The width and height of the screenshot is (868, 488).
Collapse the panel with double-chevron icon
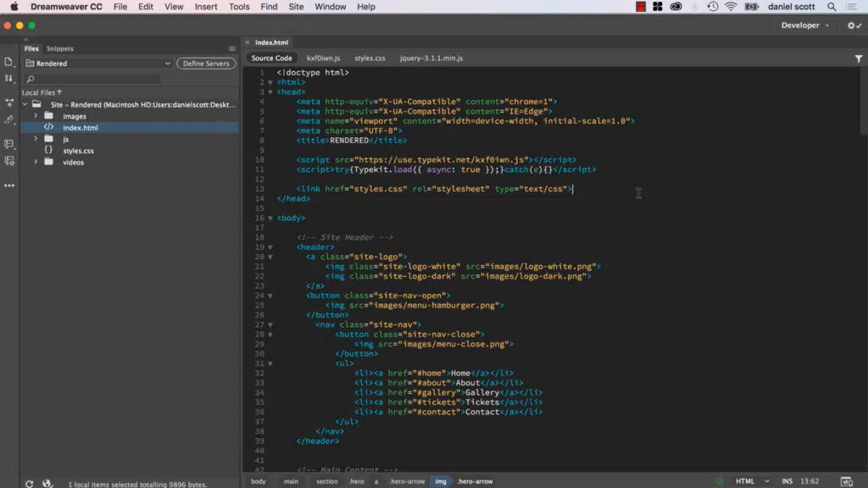pyautogui.click(x=25, y=39)
